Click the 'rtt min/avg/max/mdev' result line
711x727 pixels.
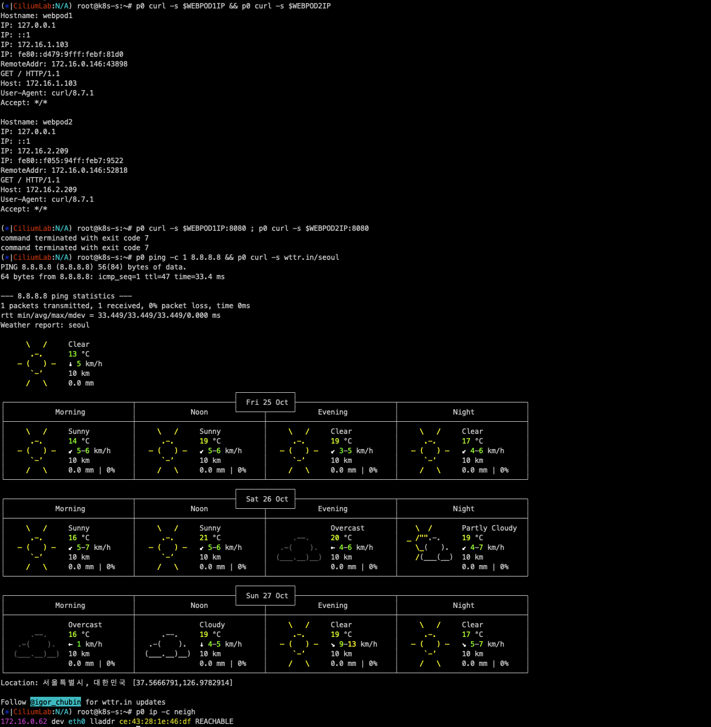tap(111, 315)
